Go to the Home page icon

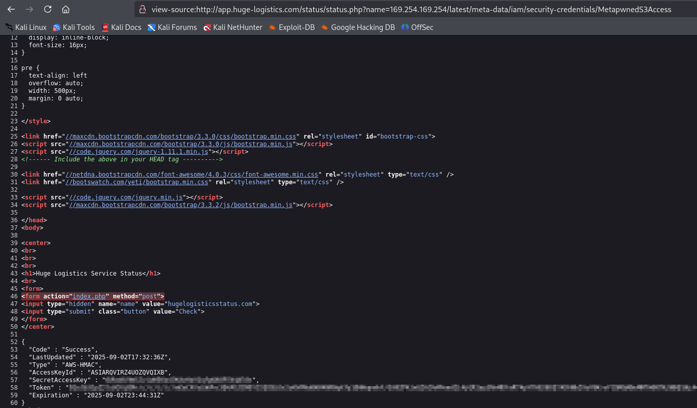point(65,9)
